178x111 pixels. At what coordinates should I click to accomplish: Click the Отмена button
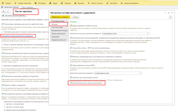[75, 17]
